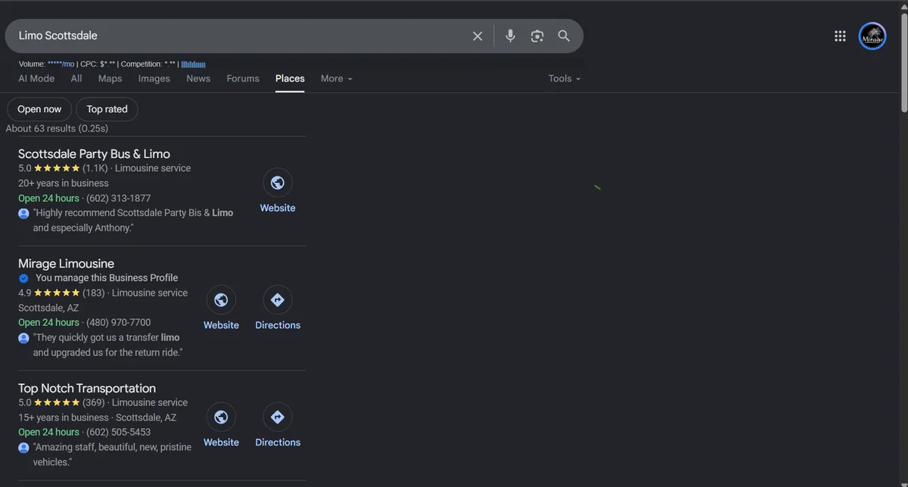908x487 pixels.
Task: Toggle the Open now filter
Action: [x=39, y=109]
